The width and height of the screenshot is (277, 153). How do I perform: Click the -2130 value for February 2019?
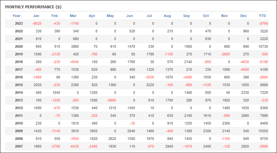point(55,54)
